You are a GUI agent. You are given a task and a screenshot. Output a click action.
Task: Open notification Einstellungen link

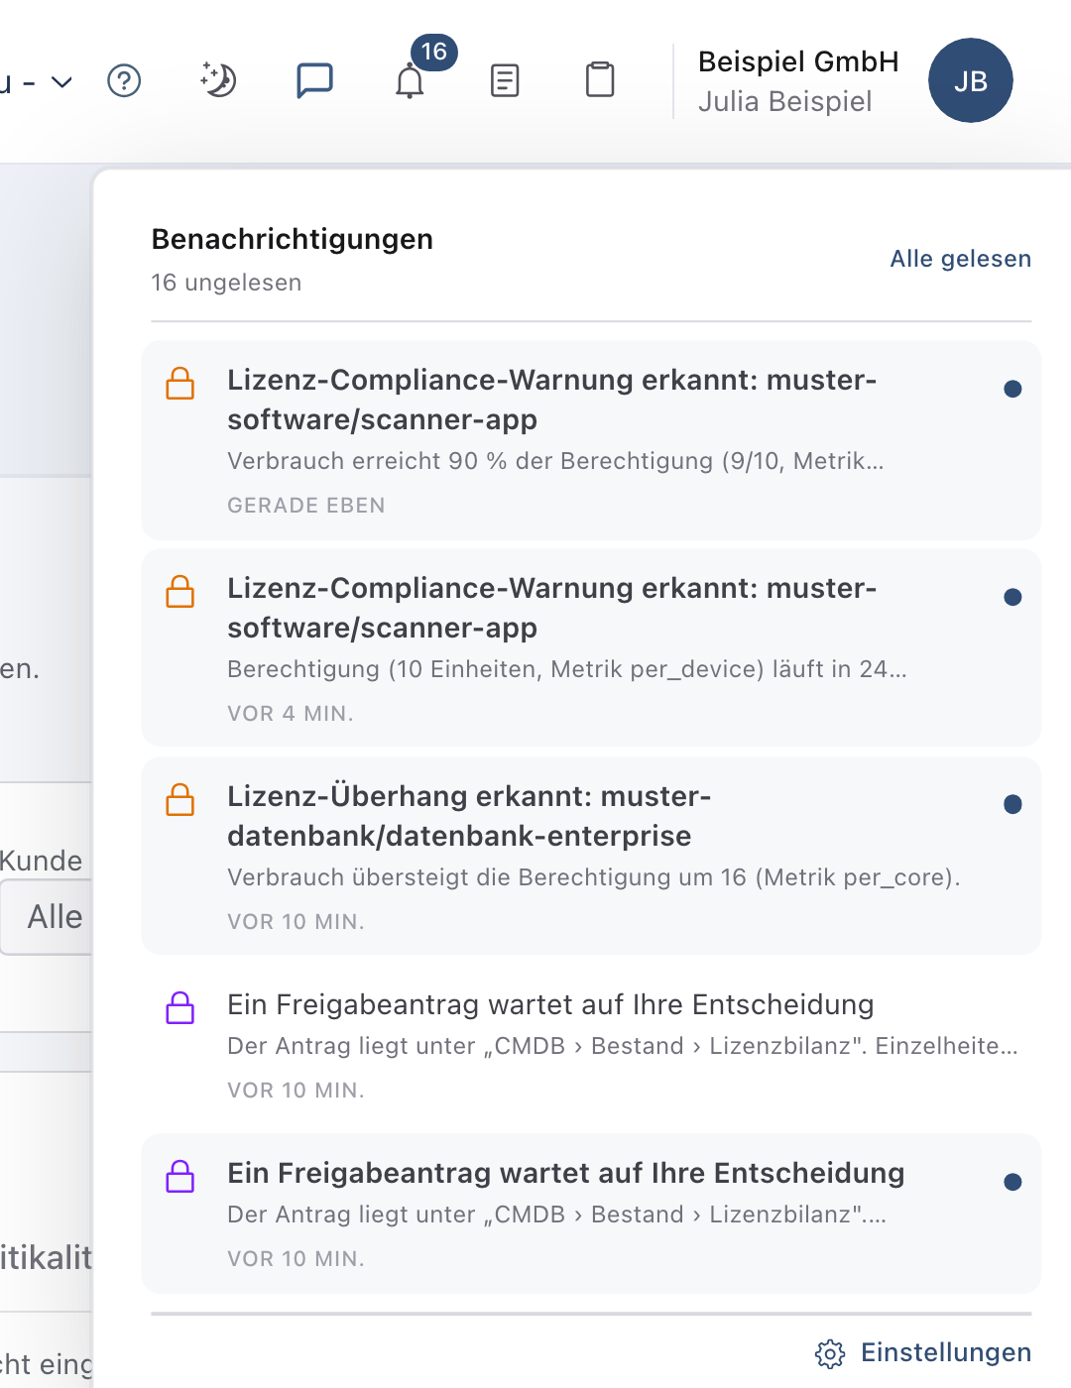[945, 1352]
